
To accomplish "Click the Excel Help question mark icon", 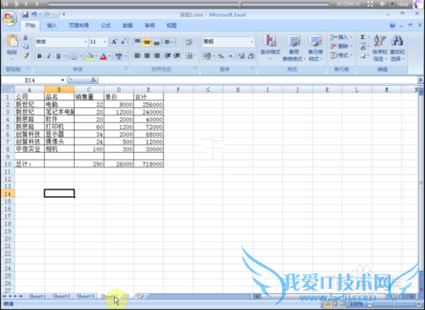I will pos(393,25).
